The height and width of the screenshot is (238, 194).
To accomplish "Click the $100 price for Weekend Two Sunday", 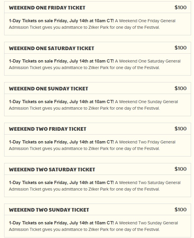I will [180, 210].
